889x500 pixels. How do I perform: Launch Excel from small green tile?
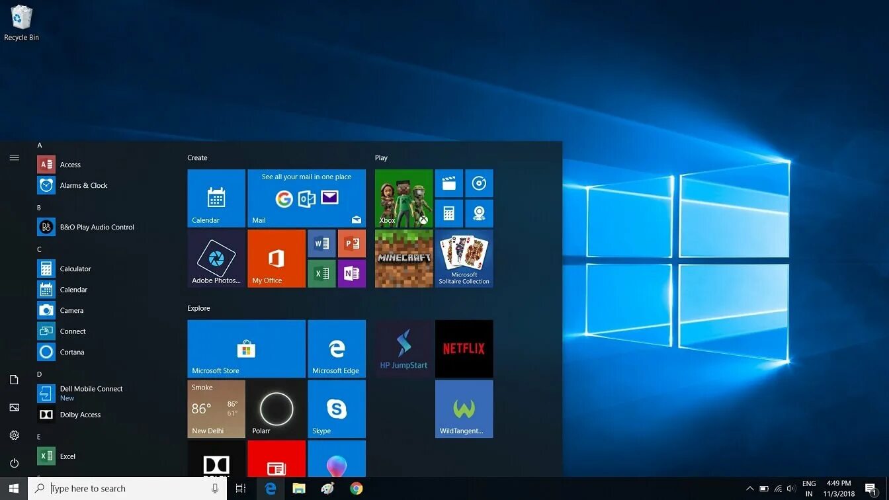(x=321, y=274)
